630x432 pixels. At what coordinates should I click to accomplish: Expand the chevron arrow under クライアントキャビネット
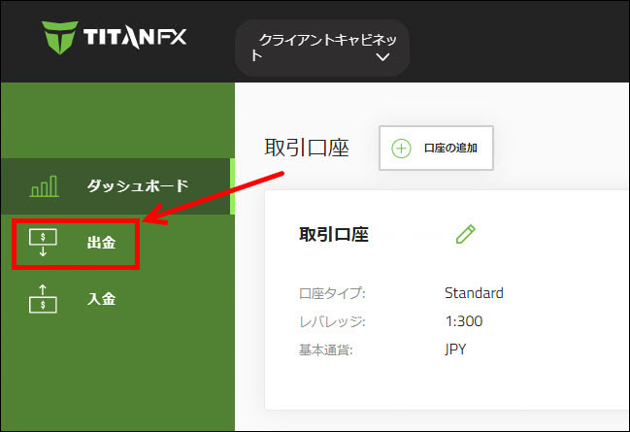click(x=382, y=57)
